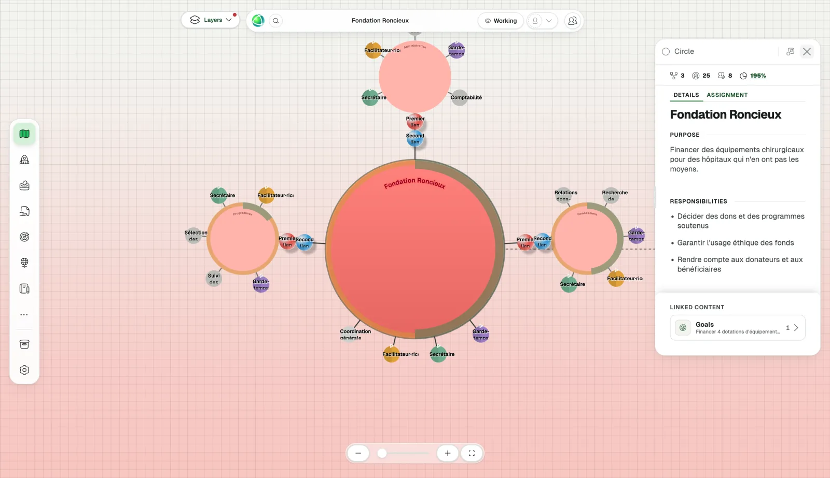
Task: Click the Recherche de role node
Action: [x=612, y=195]
